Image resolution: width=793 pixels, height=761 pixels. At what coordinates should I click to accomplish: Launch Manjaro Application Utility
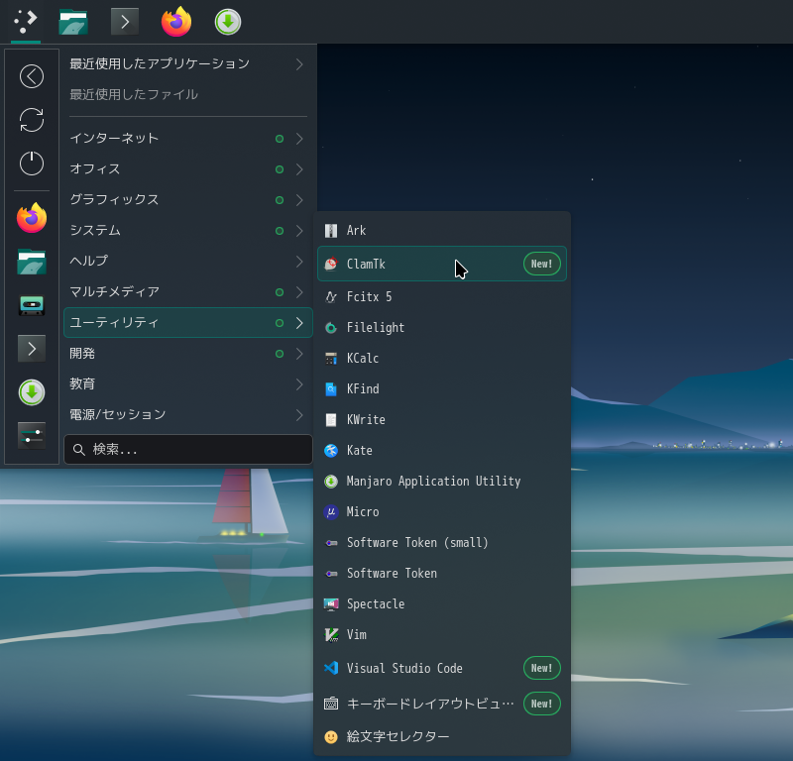[442, 482]
